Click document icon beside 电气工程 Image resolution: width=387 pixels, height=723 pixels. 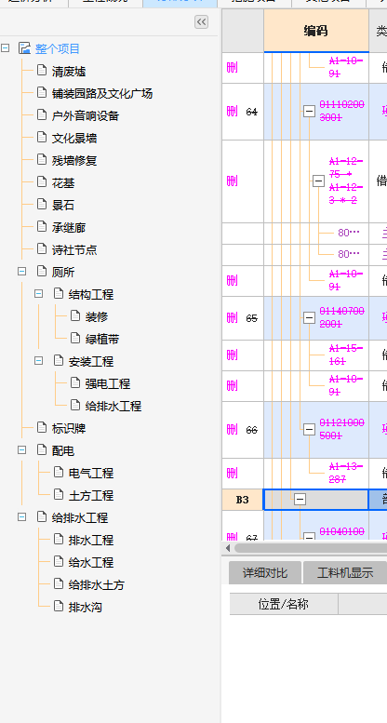[x=59, y=472]
